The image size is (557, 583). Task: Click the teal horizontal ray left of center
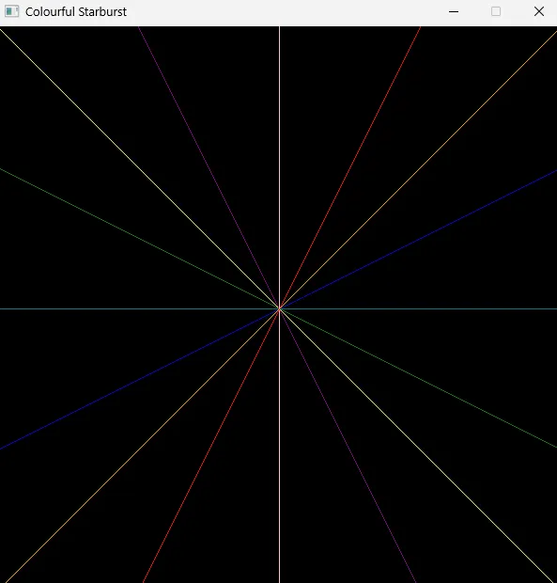(x=139, y=308)
